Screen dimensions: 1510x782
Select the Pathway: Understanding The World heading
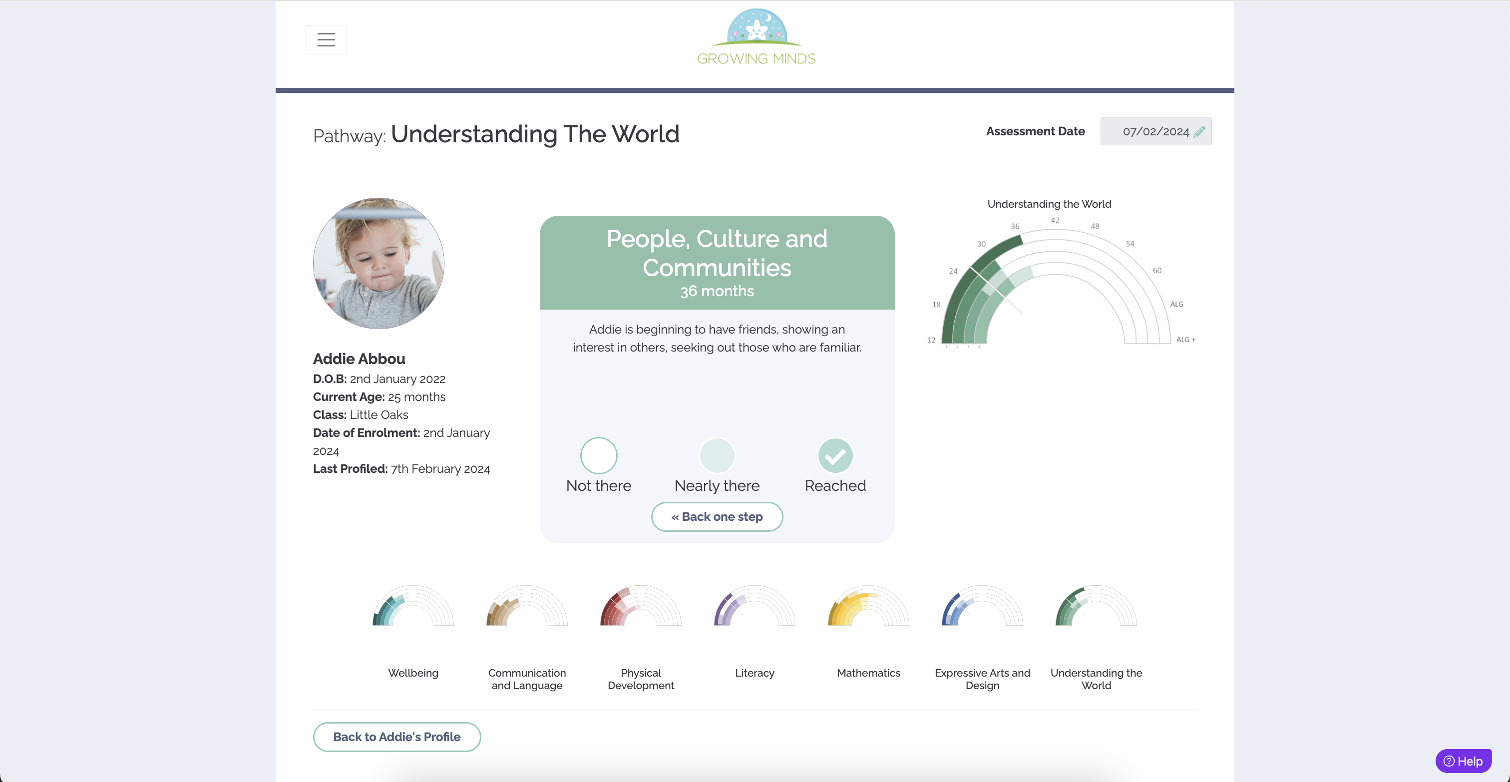[x=496, y=134]
